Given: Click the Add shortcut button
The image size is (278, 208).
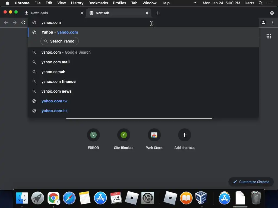Looking at the screenshot, I should click(185, 139).
